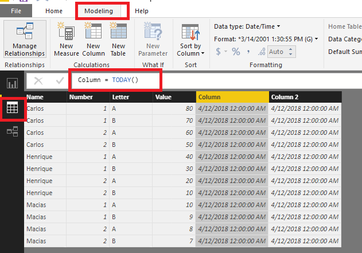Select the highlighted Column header
This screenshot has width=362, height=253.
pyautogui.click(x=232, y=97)
